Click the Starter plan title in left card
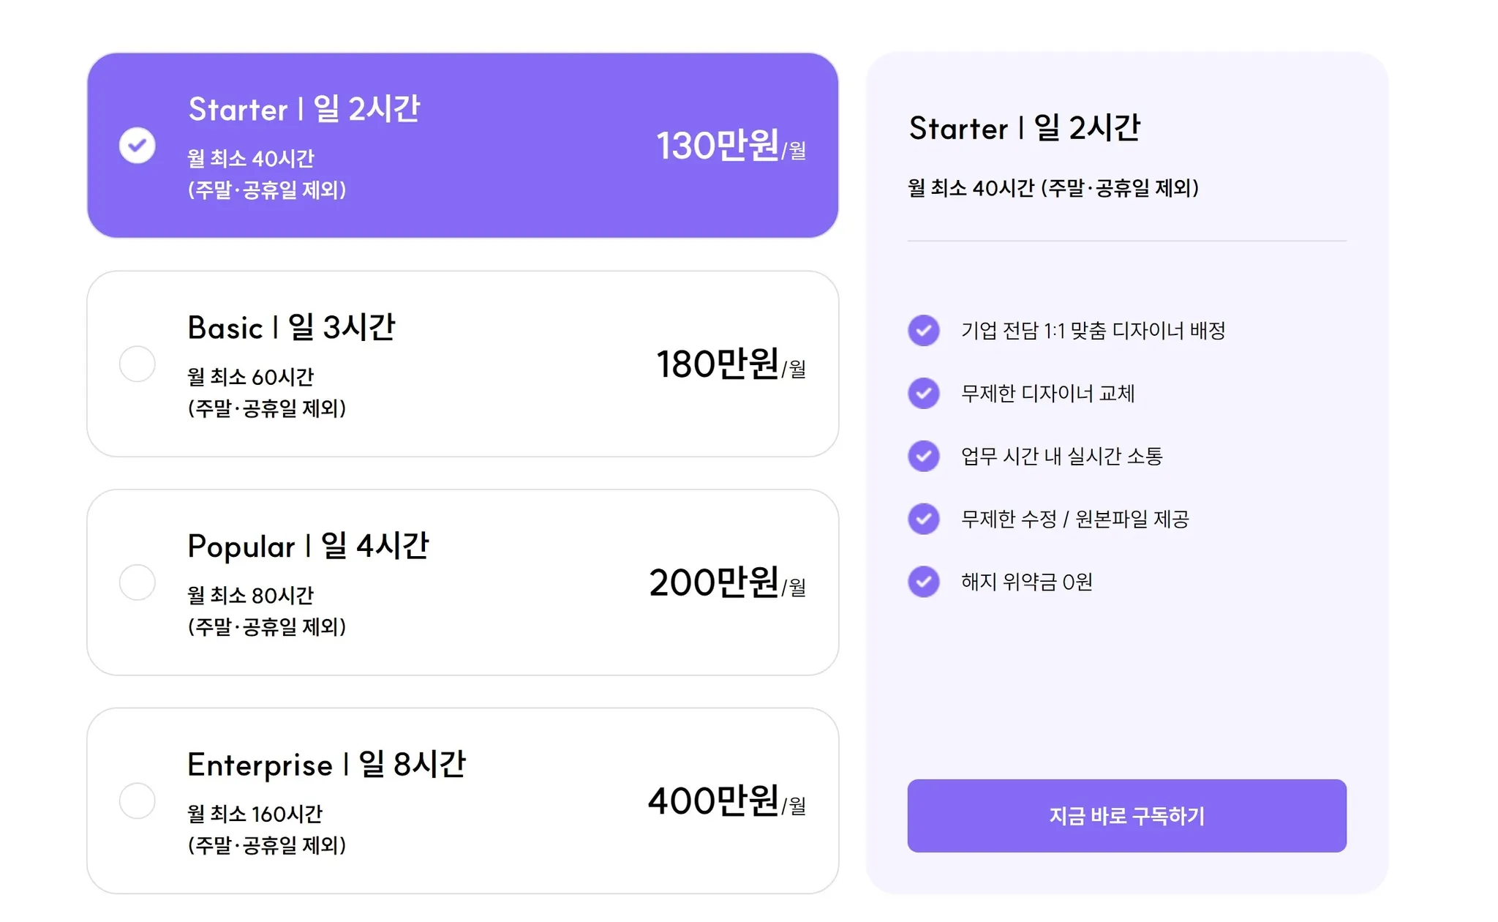 [x=304, y=109]
